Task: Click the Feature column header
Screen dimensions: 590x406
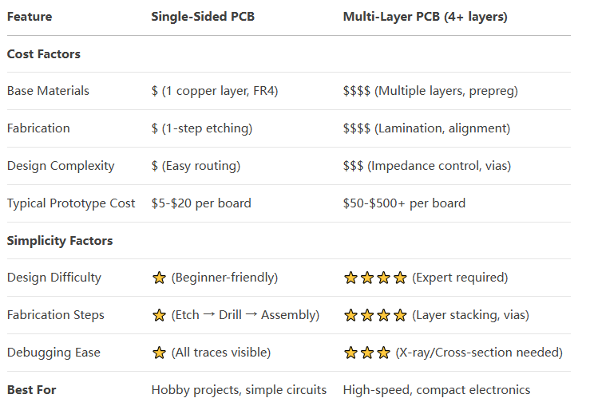Action: [30, 17]
